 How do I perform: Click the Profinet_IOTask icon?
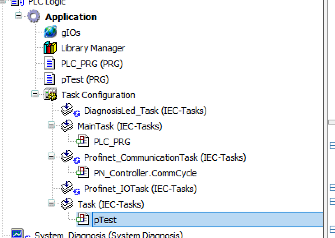68,188
